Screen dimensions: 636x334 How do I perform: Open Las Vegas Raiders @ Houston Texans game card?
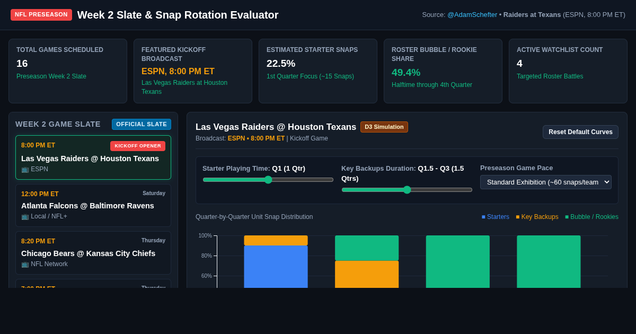pyautogui.click(x=93, y=157)
